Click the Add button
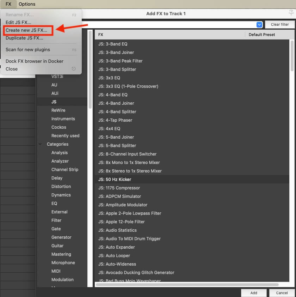The image size is (296, 297). point(254,293)
